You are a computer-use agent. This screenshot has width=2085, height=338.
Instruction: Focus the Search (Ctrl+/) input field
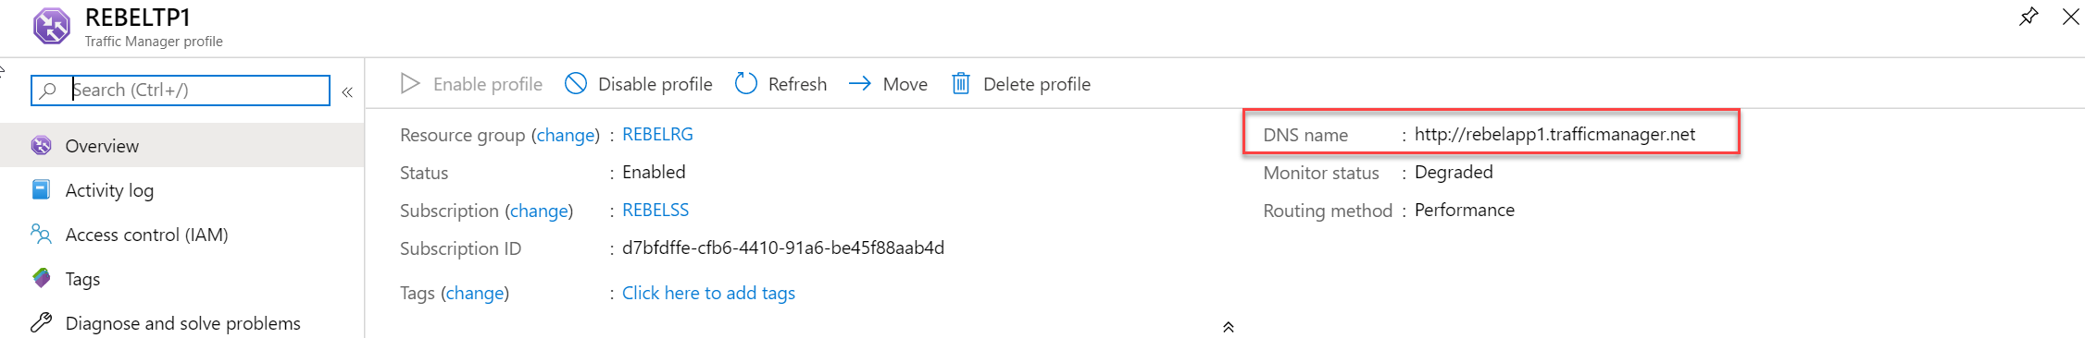point(181,91)
